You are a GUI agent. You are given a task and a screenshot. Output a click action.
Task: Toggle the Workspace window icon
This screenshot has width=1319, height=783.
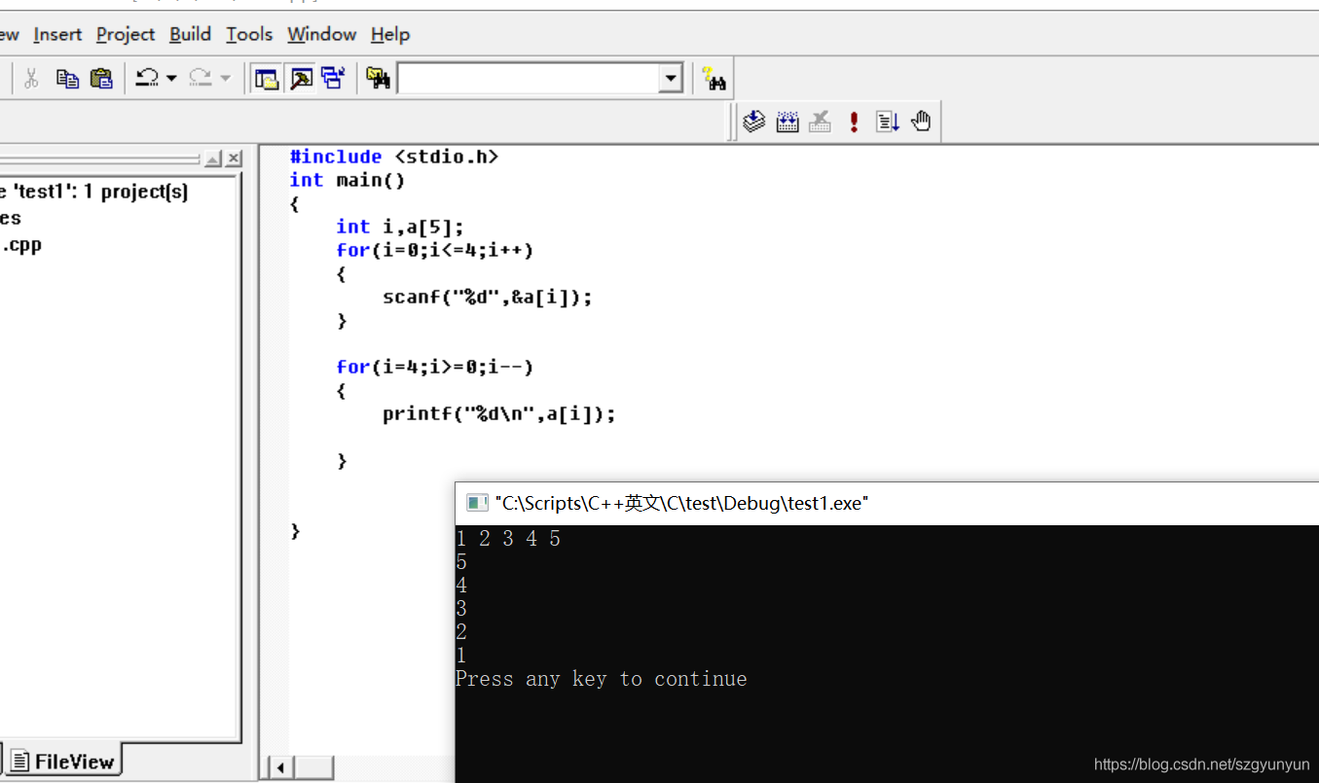pyautogui.click(x=266, y=79)
